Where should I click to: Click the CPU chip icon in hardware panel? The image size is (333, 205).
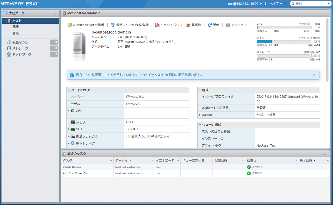click(73, 111)
